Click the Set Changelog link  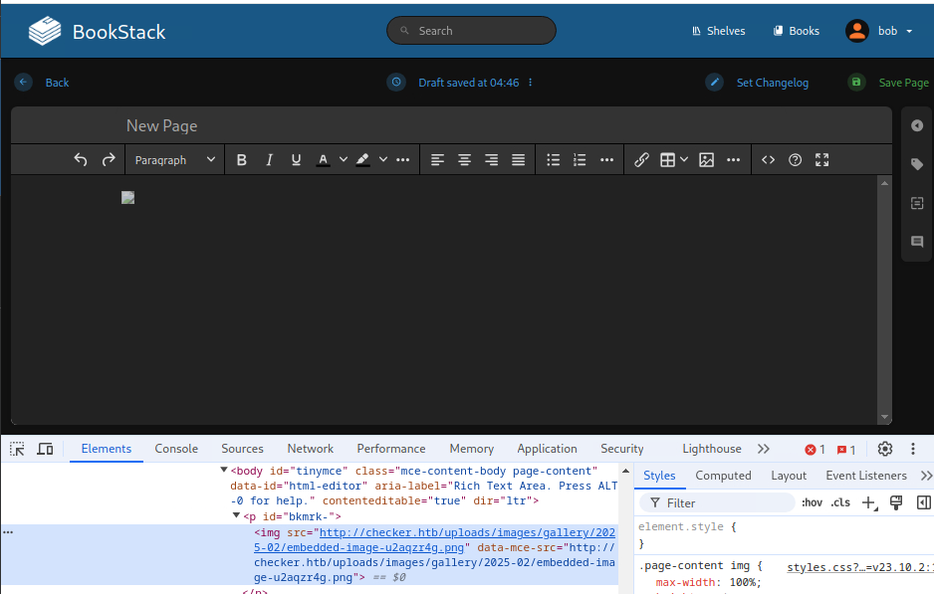772,83
